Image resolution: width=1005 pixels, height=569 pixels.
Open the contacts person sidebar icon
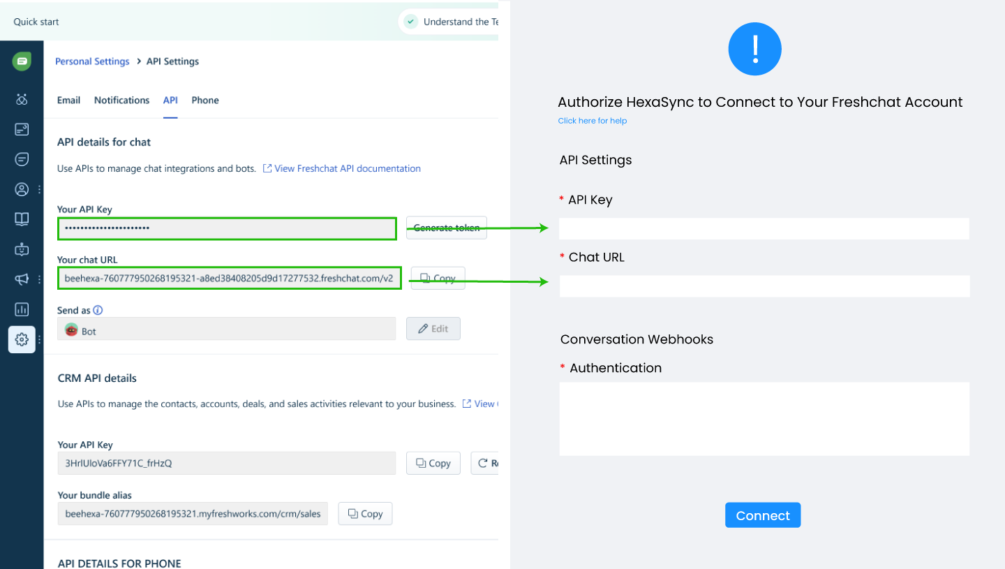22,189
